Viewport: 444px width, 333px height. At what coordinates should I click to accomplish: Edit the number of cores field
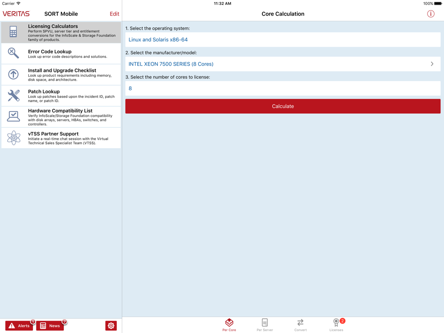[283, 88]
